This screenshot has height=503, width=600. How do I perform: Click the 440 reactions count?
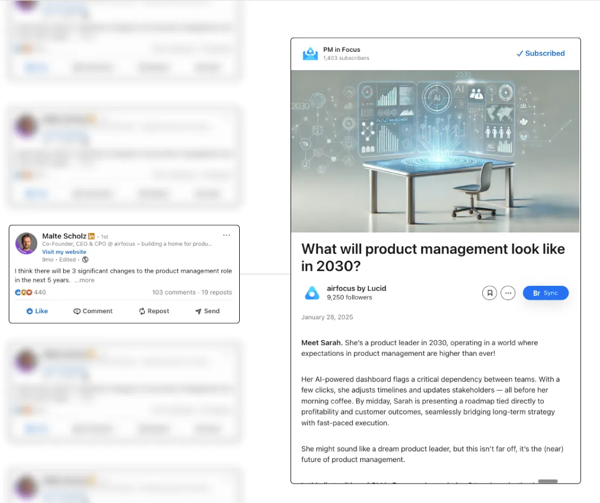(x=40, y=293)
